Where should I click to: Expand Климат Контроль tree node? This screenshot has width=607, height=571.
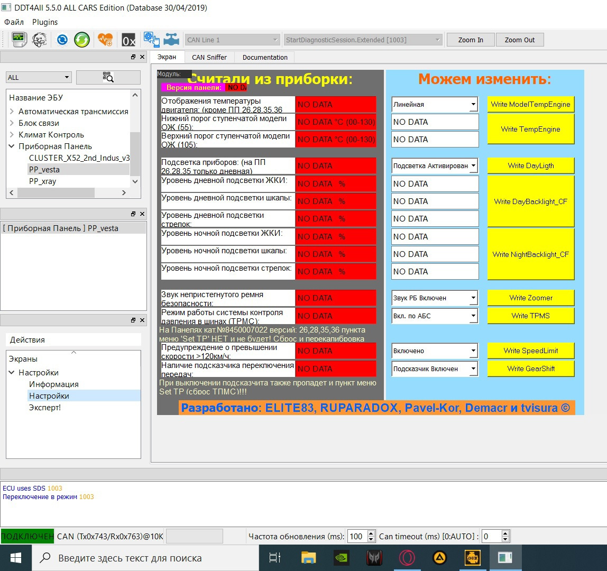12,134
